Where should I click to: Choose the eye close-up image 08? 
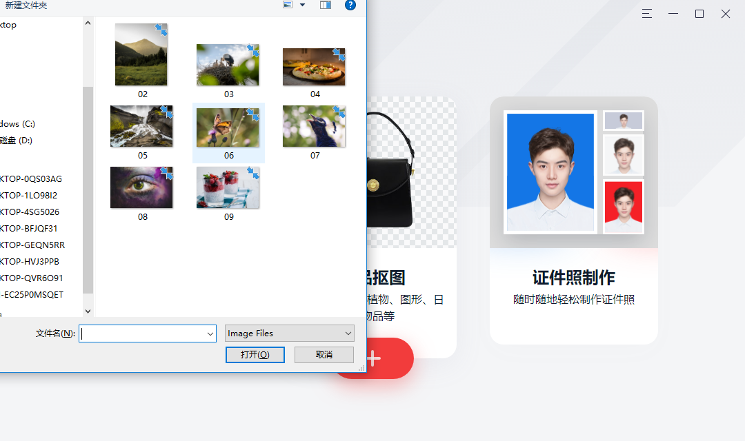click(141, 187)
